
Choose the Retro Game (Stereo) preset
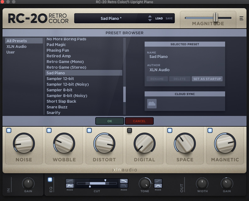coord(66,67)
